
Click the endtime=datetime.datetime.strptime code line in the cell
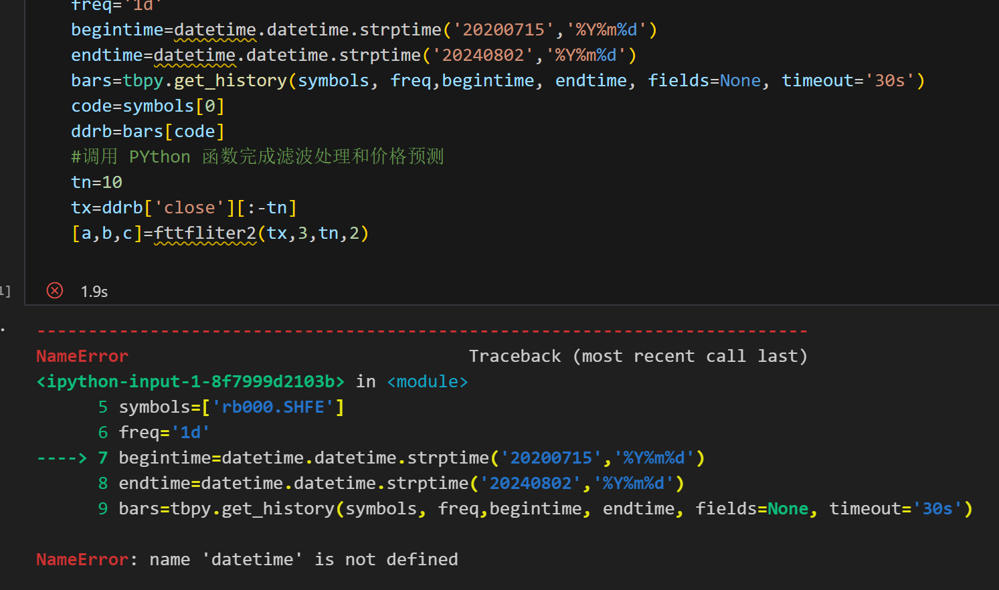[x=354, y=56]
